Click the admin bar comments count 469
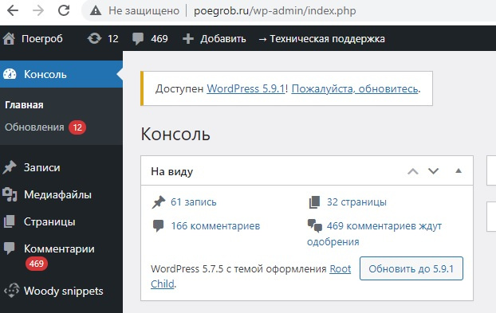The image size is (496, 313). click(159, 39)
